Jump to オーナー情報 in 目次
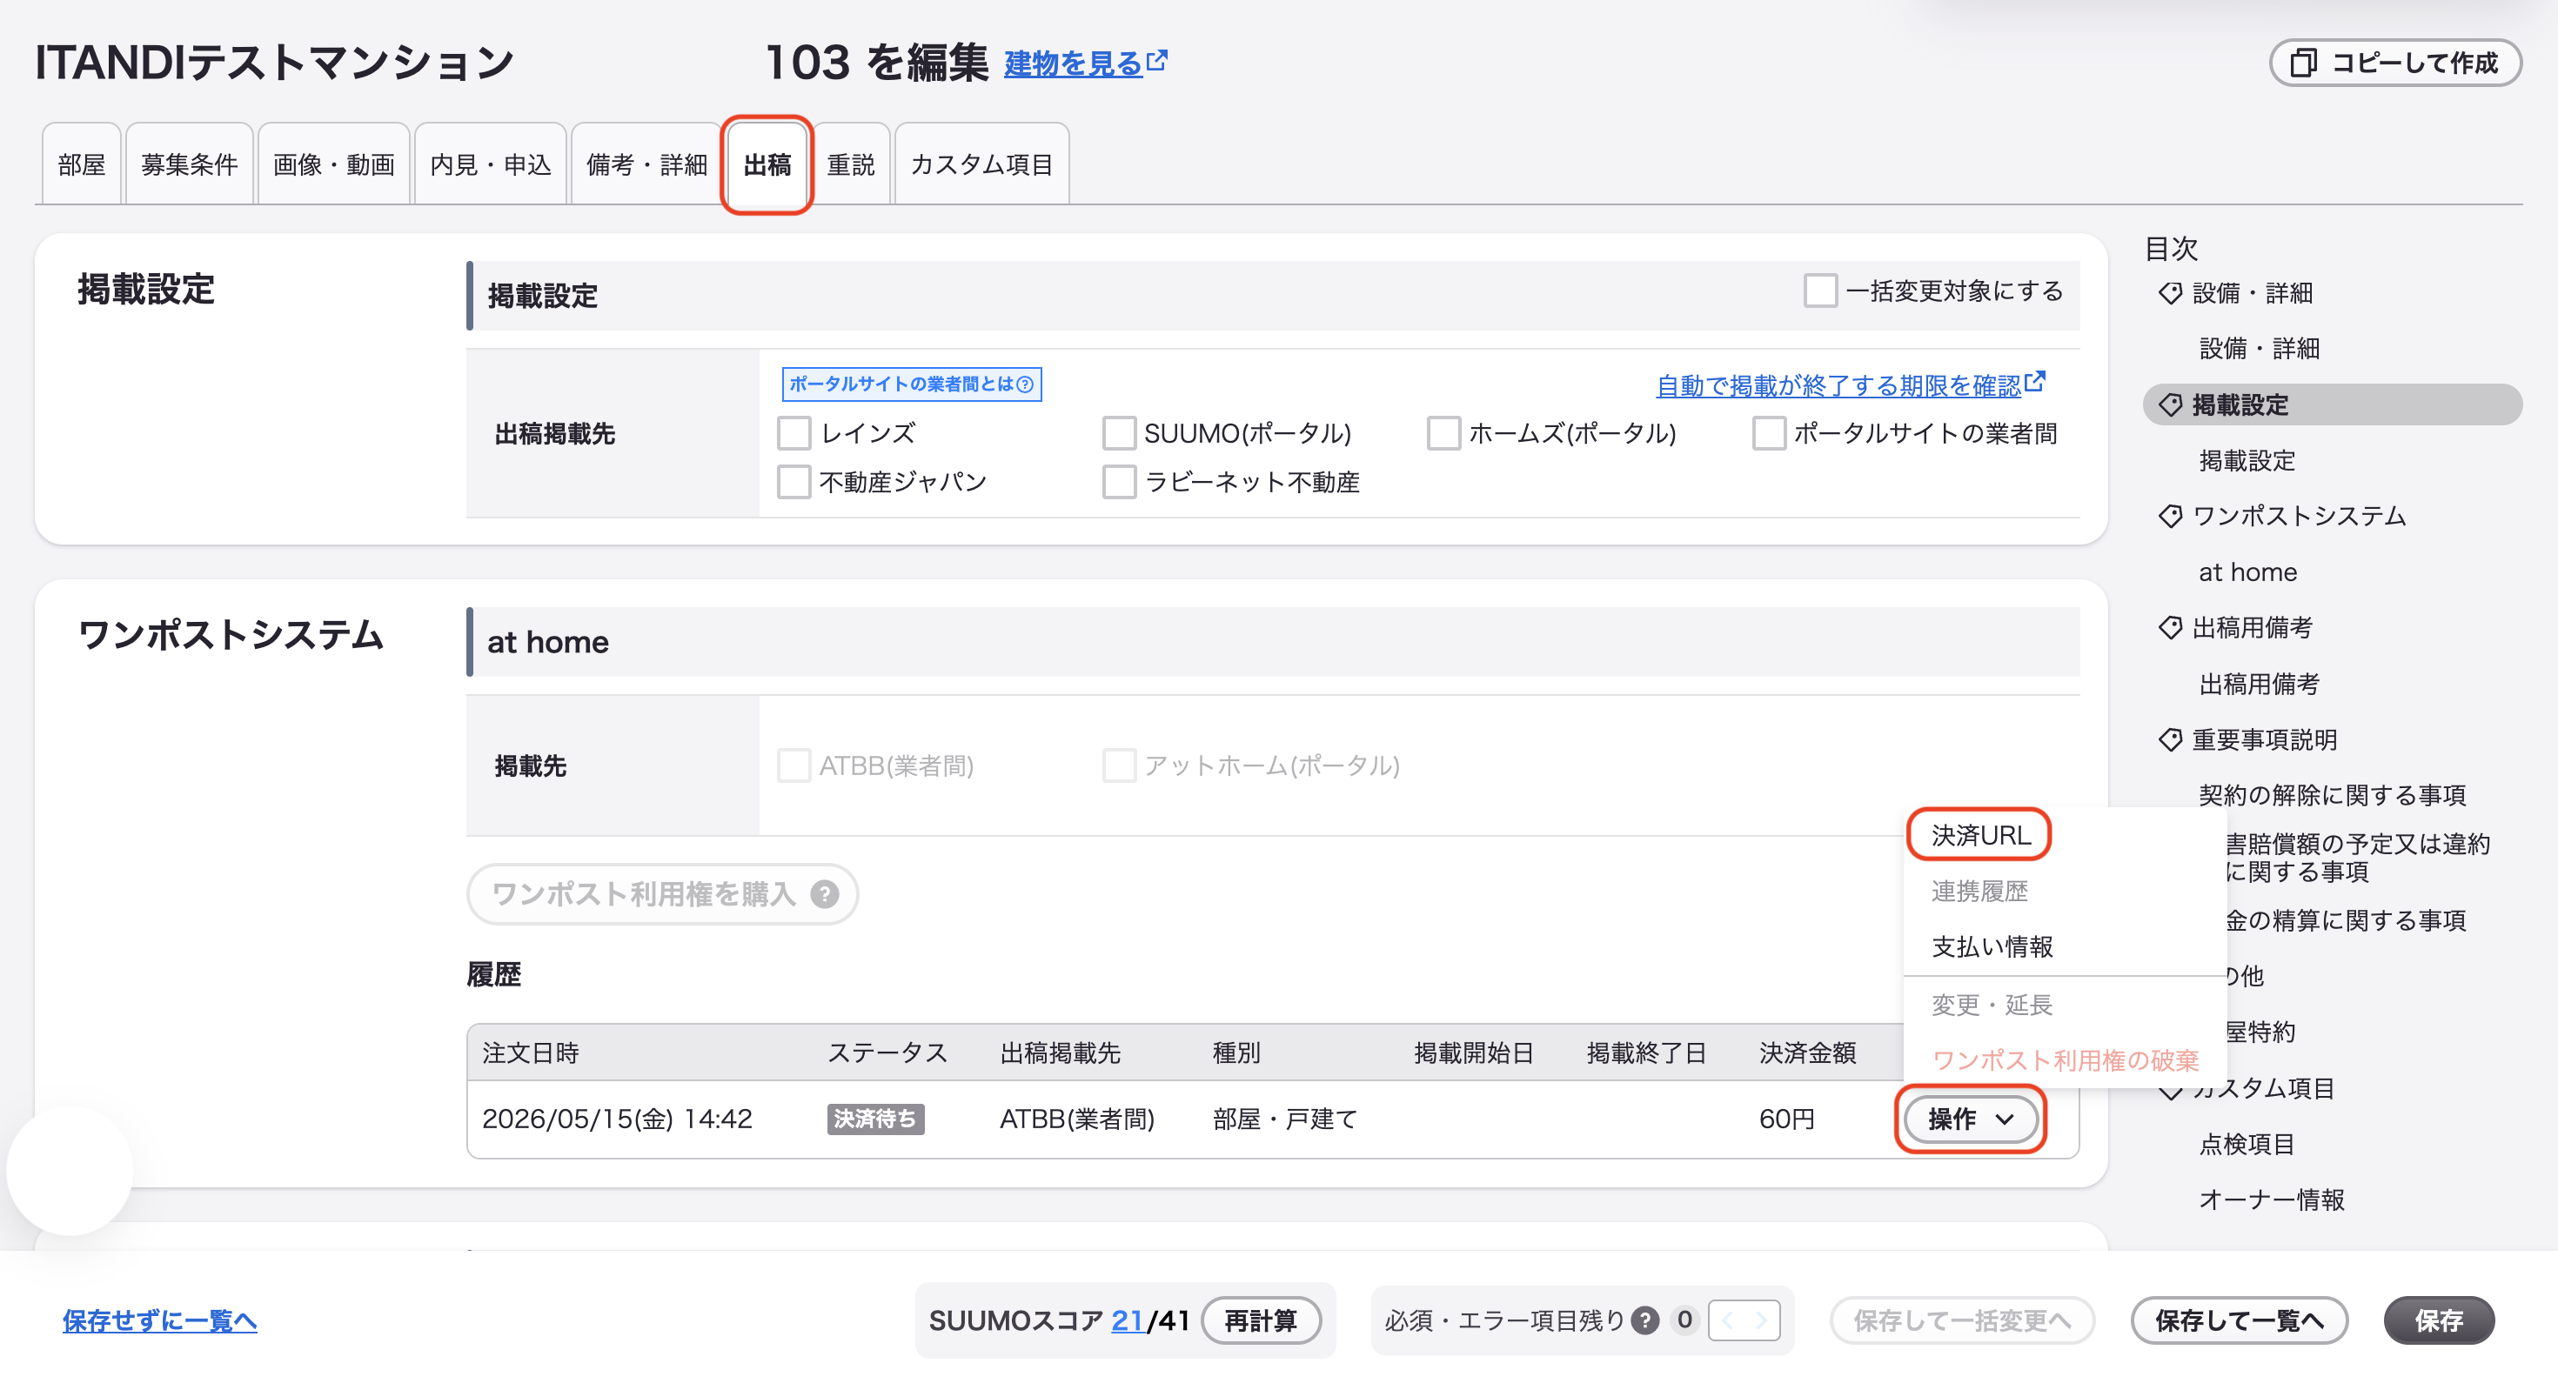The height and width of the screenshot is (1390, 2558). [2271, 1200]
